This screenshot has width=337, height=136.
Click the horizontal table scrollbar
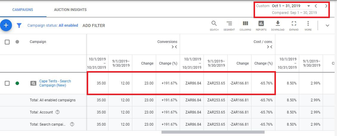click(x=209, y=132)
